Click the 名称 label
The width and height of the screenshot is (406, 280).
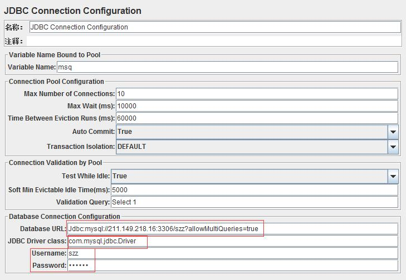coord(14,27)
